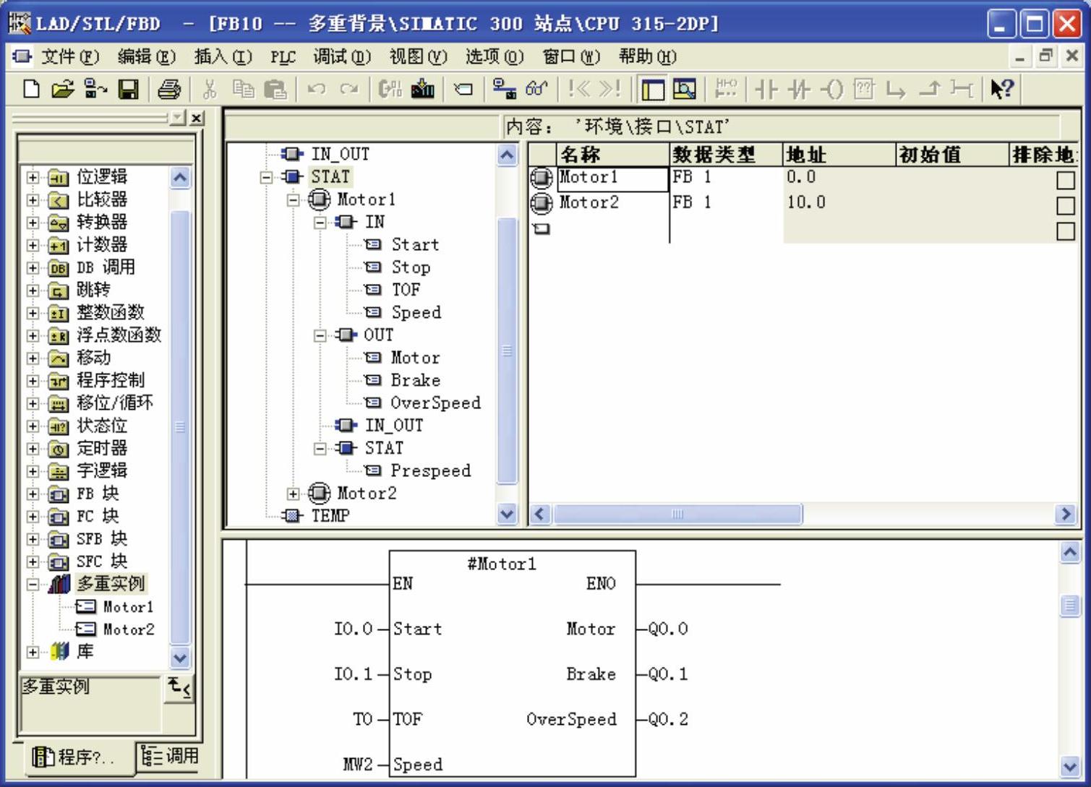Image resolution: width=1091 pixels, height=787 pixels.
Task: Click the Download to PLC icon
Action: [423, 89]
